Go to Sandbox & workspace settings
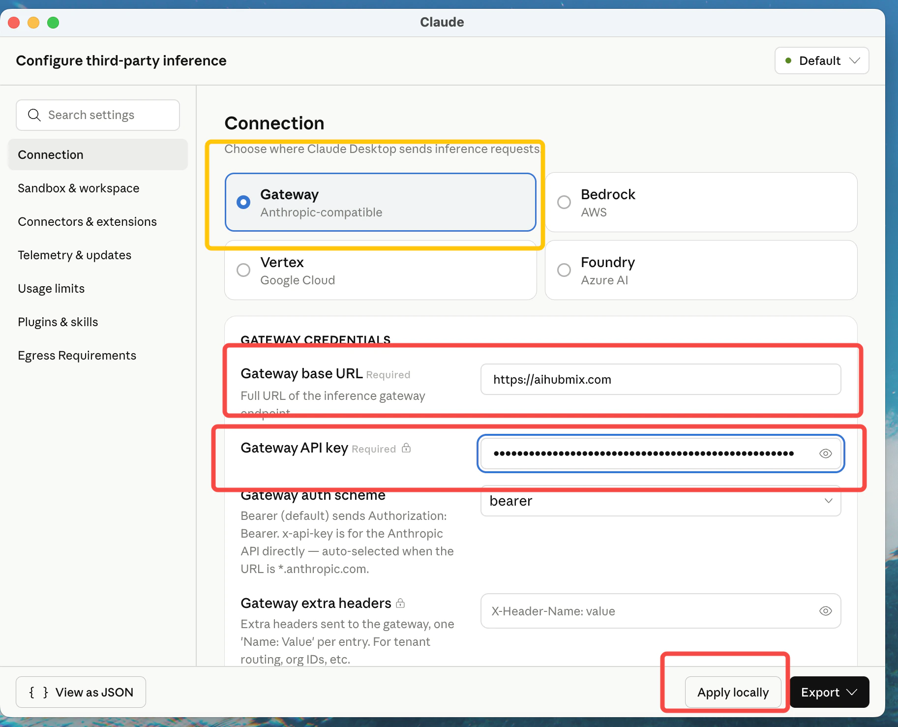The width and height of the screenshot is (898, 727). (98, 188)
